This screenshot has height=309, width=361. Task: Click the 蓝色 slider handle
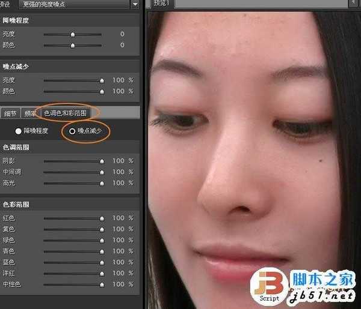102,262
